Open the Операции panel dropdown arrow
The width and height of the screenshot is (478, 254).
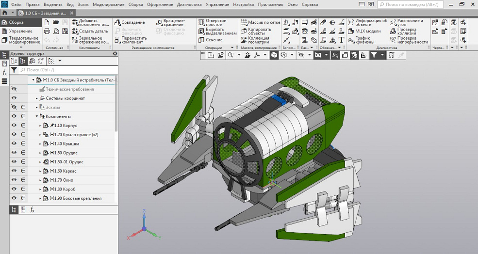pyautogui.click(x=232, y=48)
